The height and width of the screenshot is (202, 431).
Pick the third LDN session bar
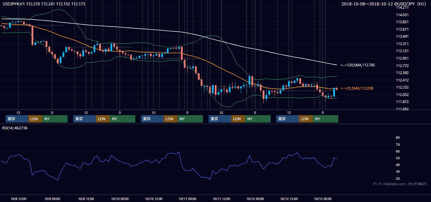171,119
